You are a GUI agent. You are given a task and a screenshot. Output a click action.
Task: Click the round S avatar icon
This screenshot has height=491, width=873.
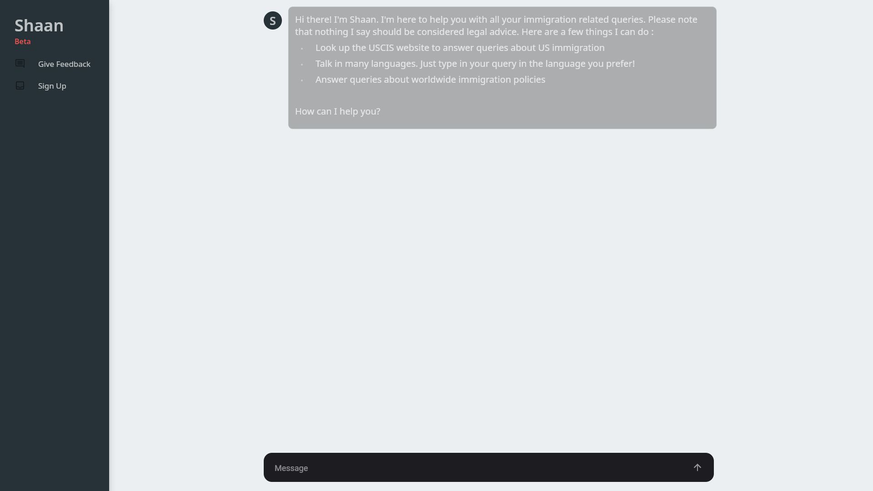point(273,20)
